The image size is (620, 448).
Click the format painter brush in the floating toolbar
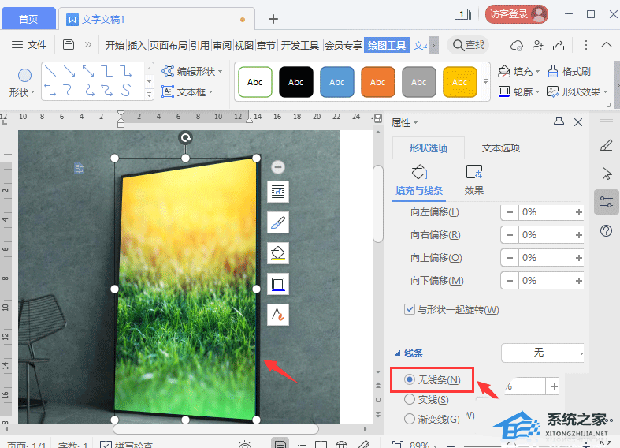click(x=278, y=222)
